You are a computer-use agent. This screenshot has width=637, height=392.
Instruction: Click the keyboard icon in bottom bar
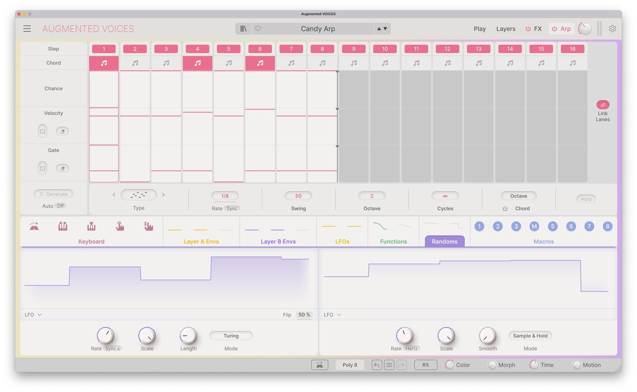tap(319, 365)
